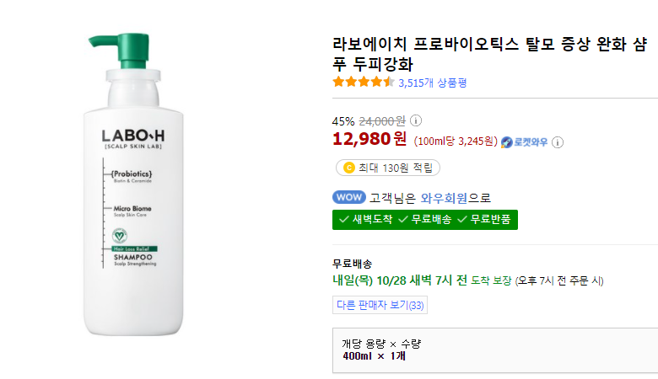Click the 100ml당 3,245원 unit price
The image size is (658, 379).
coord(456,141)
